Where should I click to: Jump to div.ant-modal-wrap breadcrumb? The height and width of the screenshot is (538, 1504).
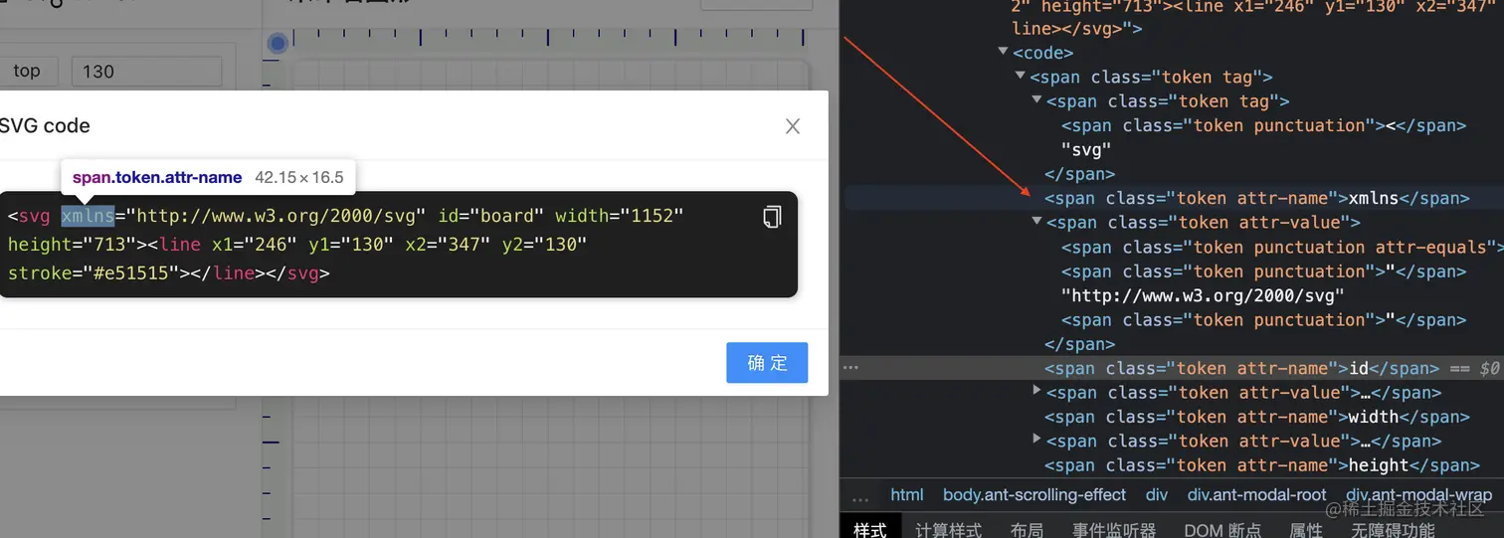point(1419,495)
